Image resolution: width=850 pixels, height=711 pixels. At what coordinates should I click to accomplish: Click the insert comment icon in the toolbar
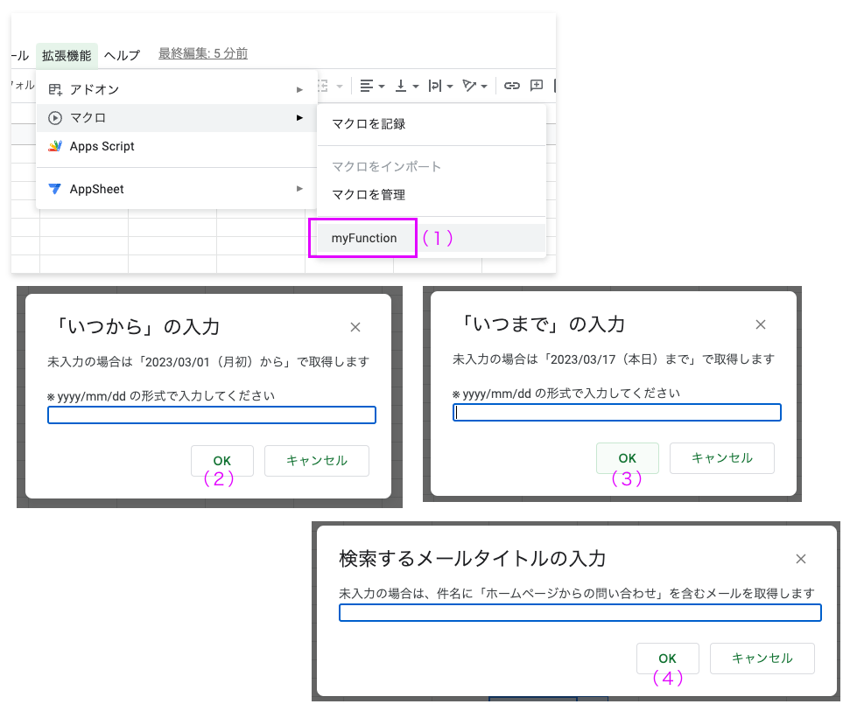[537, 85]
